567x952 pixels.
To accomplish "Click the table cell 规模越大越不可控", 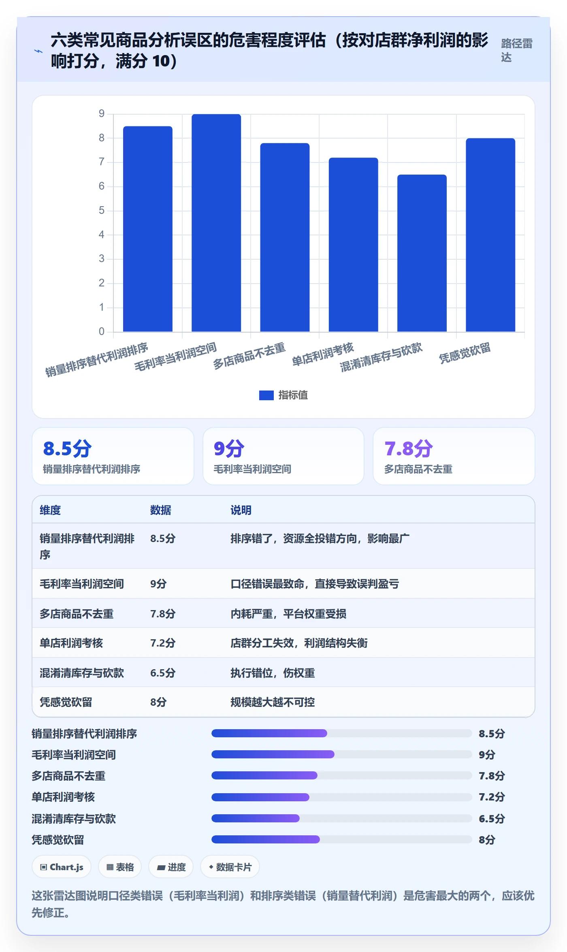I will coord(273,702).
